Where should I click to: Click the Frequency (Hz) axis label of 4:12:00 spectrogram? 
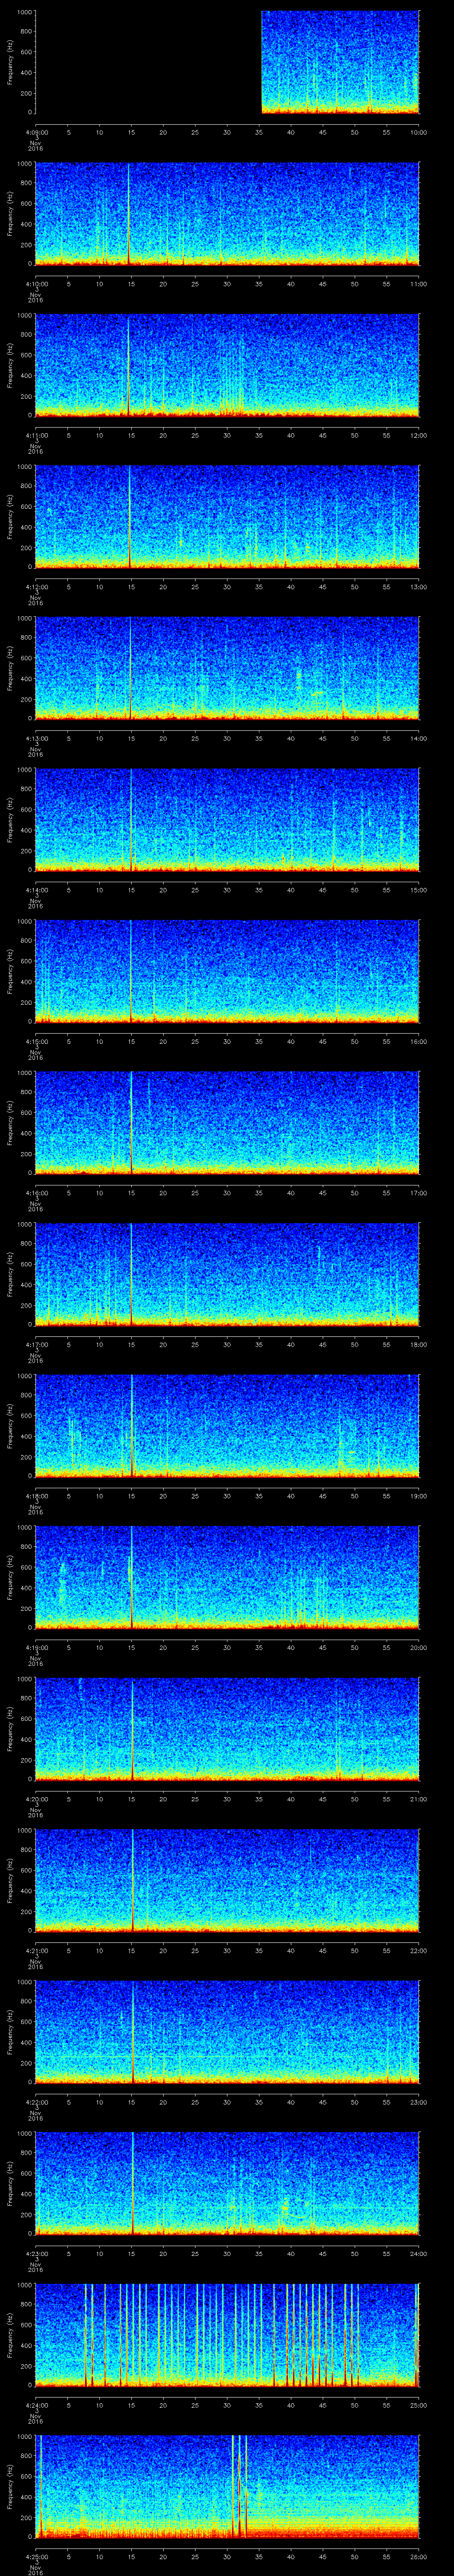click(x=10, y=516)
